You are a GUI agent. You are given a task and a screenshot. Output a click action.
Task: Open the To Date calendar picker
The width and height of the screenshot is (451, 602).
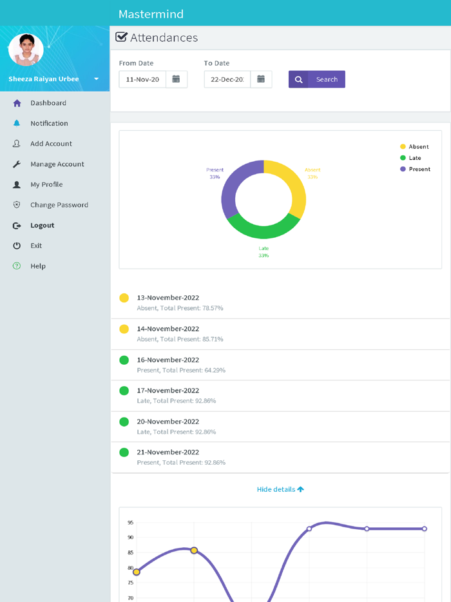pyautogui.click(x=261, y=79)
